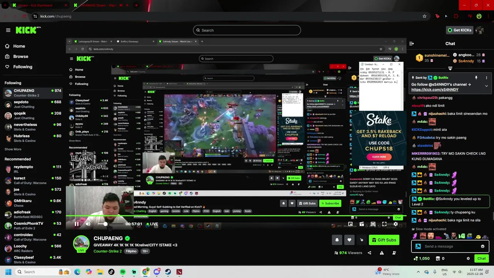Open pinned message three-dot menu
Image resolution: width=494 pixels, height=278 pixels.
[486, 78]
